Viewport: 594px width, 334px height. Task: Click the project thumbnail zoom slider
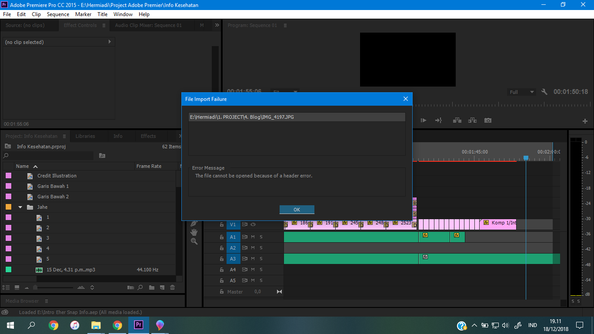point(54,287)
